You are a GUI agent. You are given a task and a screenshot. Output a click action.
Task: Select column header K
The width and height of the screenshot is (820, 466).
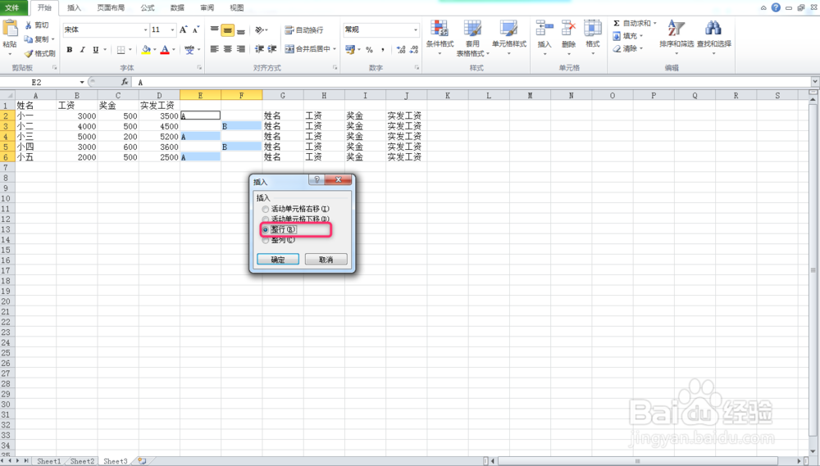(448, 95)
